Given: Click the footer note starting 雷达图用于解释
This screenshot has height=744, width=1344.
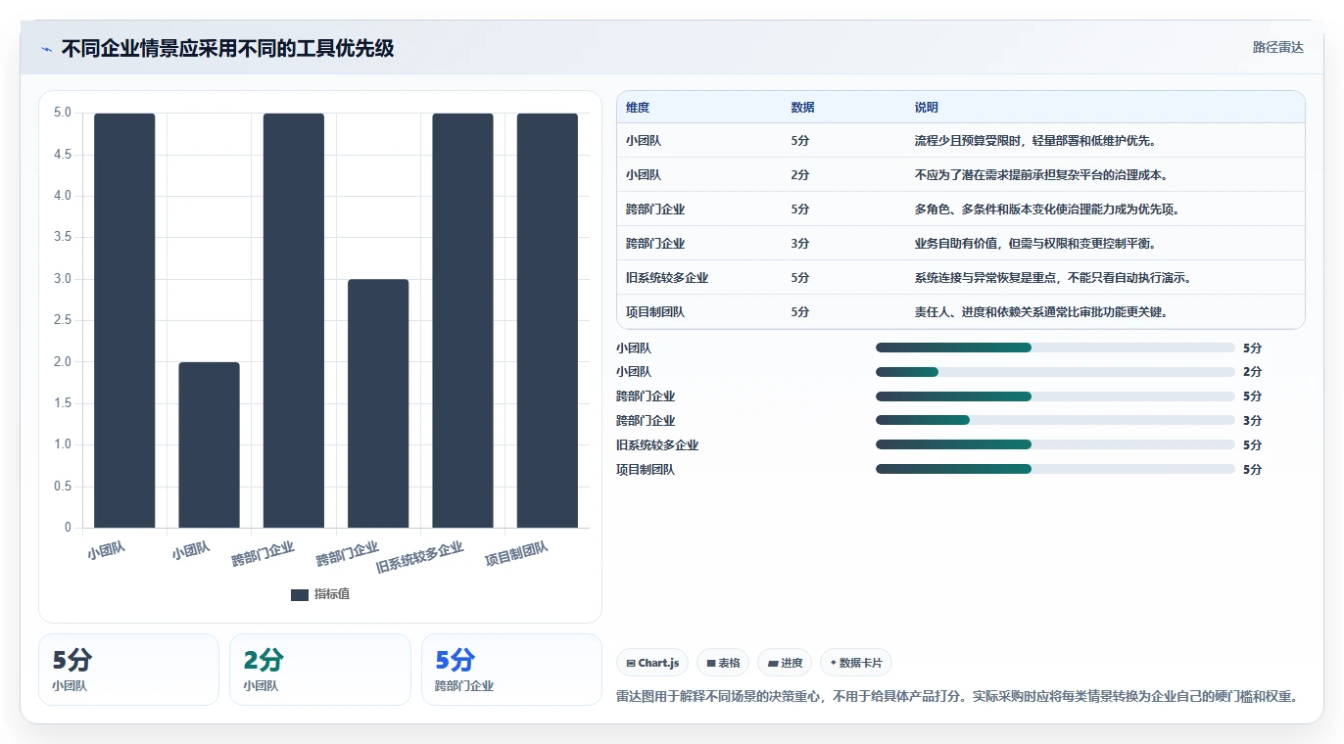Looking at the screenshot, I should tap(960, 696).
